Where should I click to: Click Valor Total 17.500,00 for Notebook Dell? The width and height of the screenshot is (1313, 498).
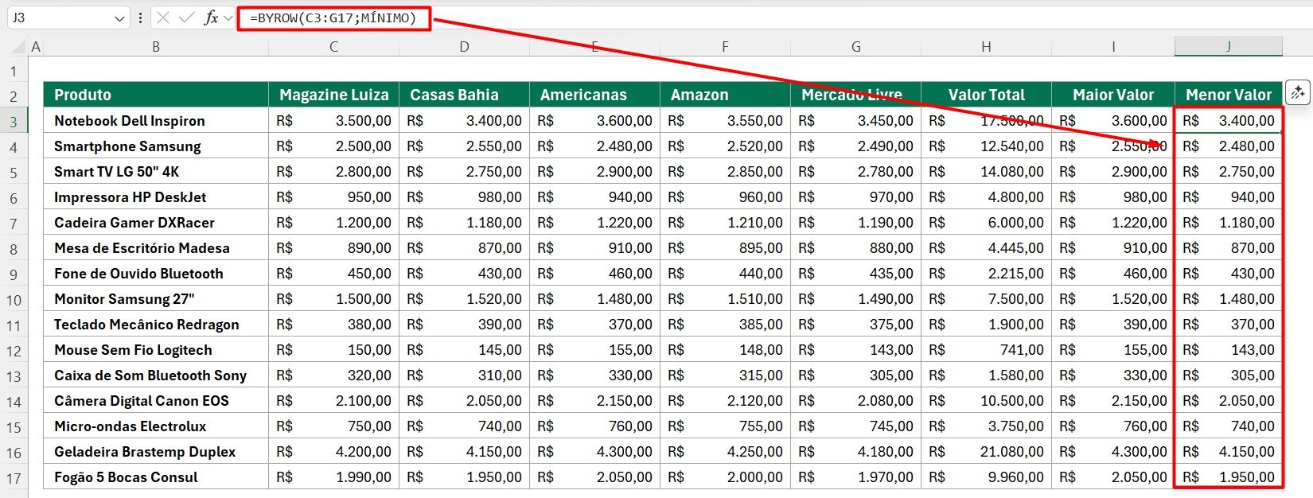coord(986,120)
